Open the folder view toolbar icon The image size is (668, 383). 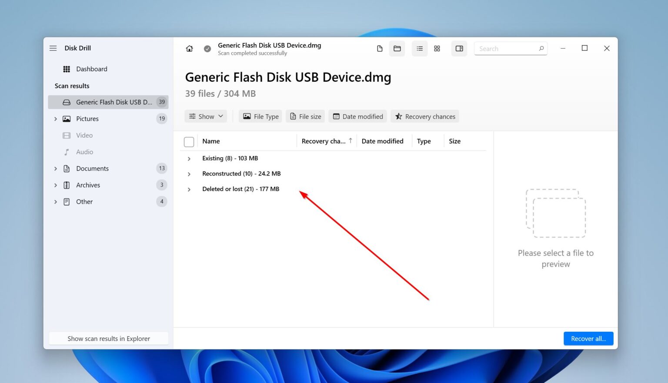(397, 48)
